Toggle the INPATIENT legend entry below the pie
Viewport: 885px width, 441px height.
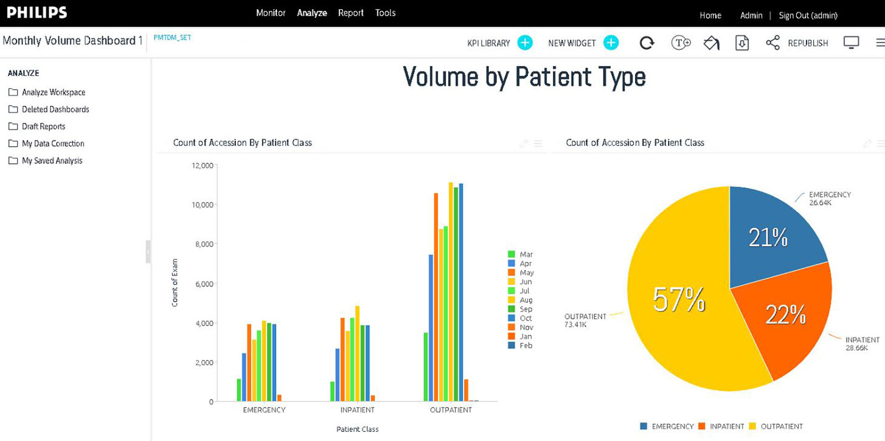pyautogui.click(x=727, y=426)
